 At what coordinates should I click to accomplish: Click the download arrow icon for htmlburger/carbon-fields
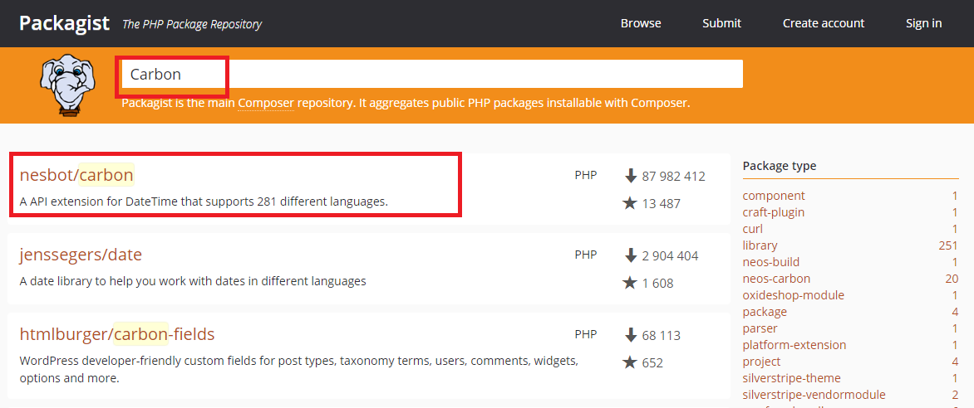click(631, 336)
